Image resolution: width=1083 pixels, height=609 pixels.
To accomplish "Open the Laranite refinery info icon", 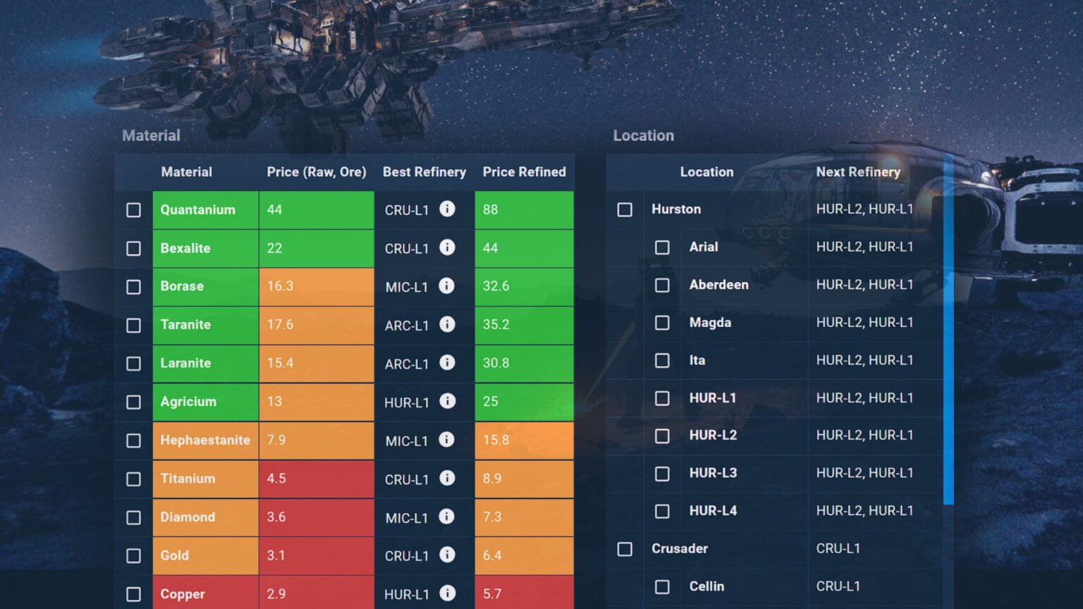I will [x=448, y=364].
